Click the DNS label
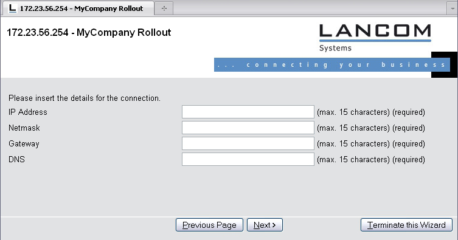The image size is (458, 240). click(x=16, y=160)
